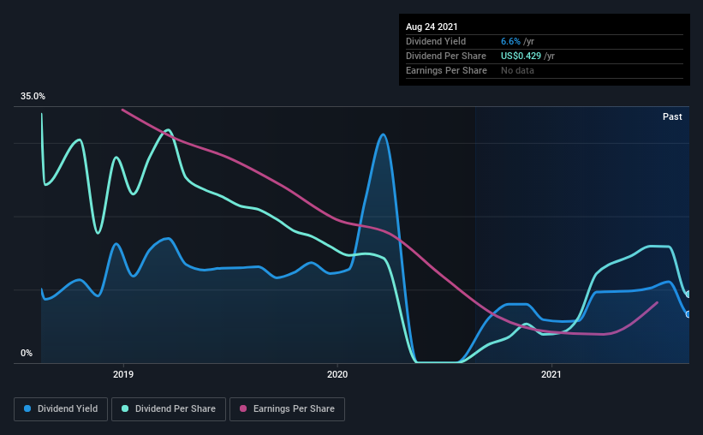This screenshot has width=703, height=435.
Task: Click the pink Earnings Per Share legend dot
Action: (243, 408)
